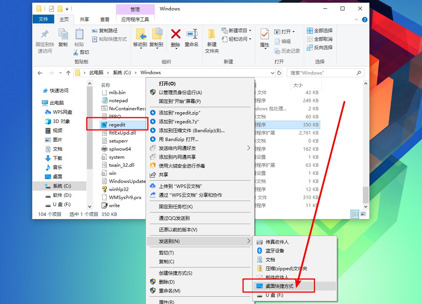Choose Desktop Shortcut in Send To submenu
Viewport: 422px width, 304px height.
coord(279,286)
